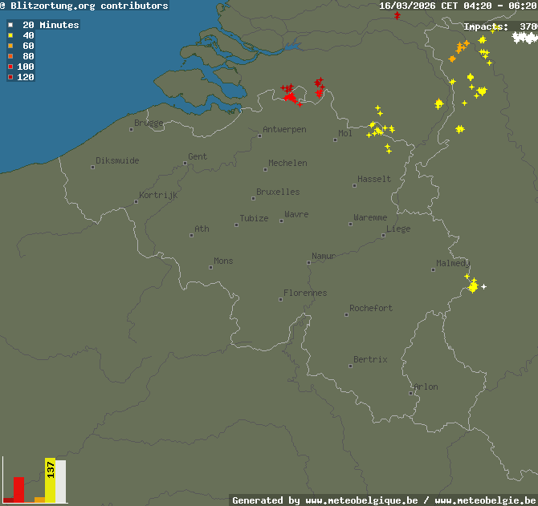
Task: Open the www.meteobelgique.be link
Action: pos(361,500)
